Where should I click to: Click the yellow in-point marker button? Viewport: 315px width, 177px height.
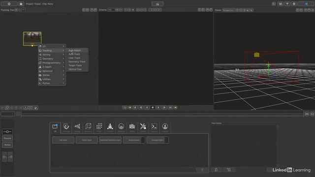(x=130, y=108)
